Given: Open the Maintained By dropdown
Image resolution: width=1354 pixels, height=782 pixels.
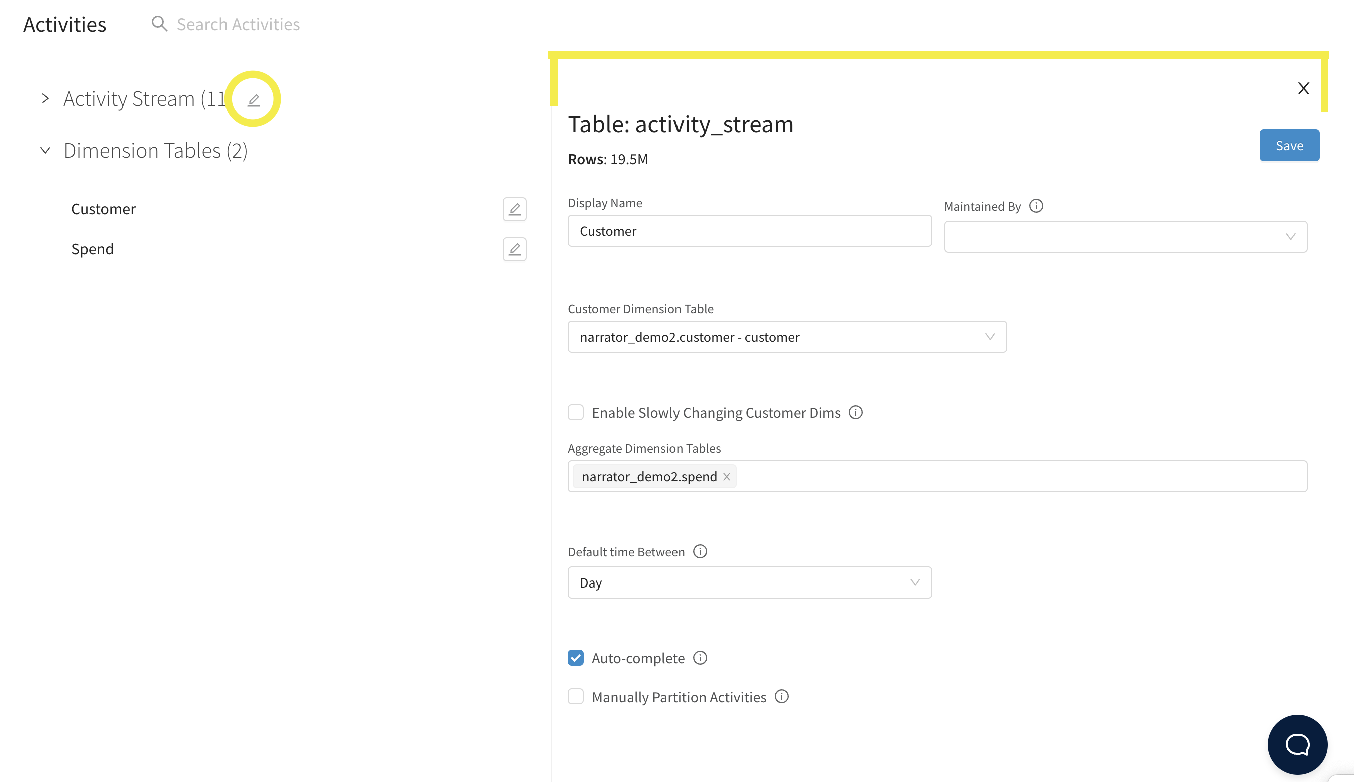Looking at the screenshot, I should pos(1125,237).
